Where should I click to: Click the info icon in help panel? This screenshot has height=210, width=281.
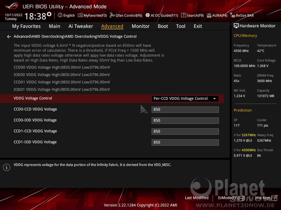[x=7, y=167]
